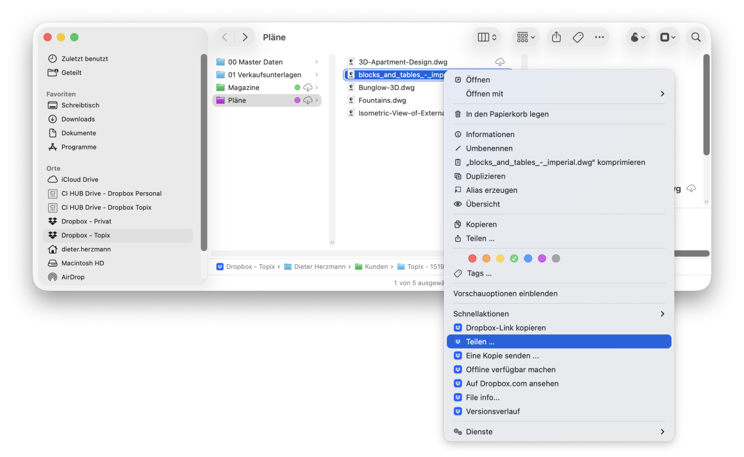Choose Auf Dropbox.com ansehen
744x457 pixels.
559,384
